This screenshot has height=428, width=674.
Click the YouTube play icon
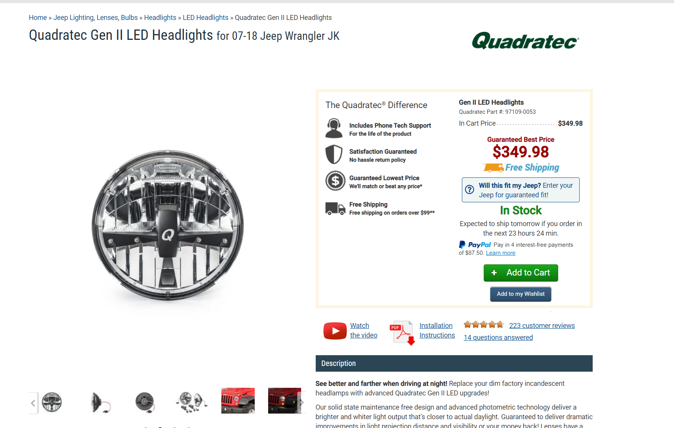pyautogui.click(x=335, y=331)
